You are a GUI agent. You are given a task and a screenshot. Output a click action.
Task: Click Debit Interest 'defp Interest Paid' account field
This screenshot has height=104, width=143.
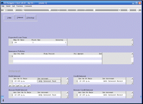tap(49, 81)
